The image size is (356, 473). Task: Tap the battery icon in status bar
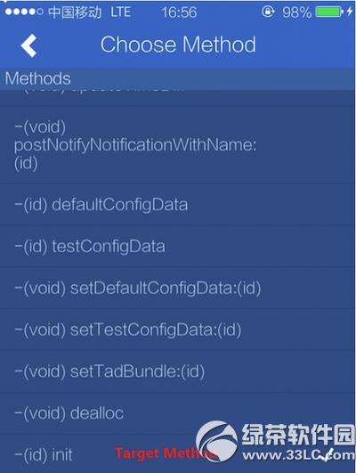coord(329,12)
